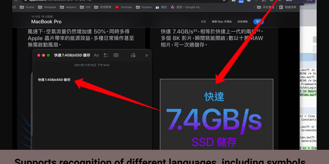Image resolution: width=329 pixels, height=164 pixels.
Task: Click the MacBook Pro page title
Action: (x=46, y=21)
